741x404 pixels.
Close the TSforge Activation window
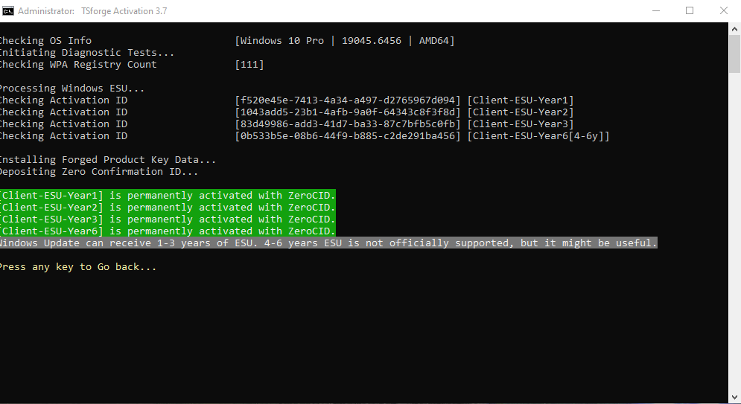click(x=723, y=10)
